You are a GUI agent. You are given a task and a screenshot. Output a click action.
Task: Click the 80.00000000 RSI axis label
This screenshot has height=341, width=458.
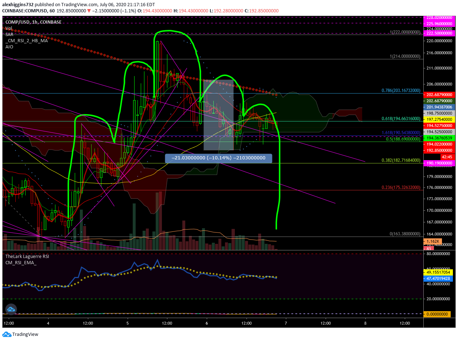438,253
